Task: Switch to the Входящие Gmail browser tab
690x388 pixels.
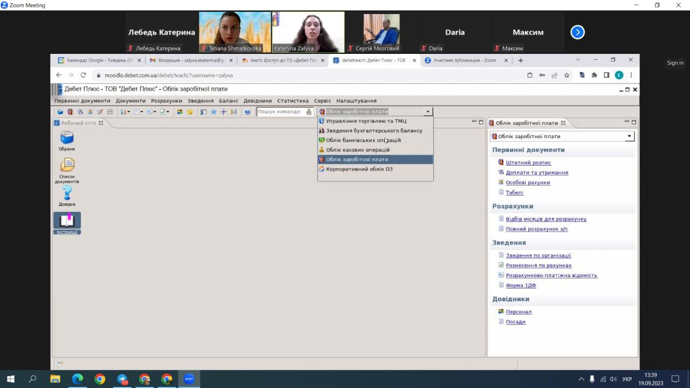Action: (x=188, y=60)
